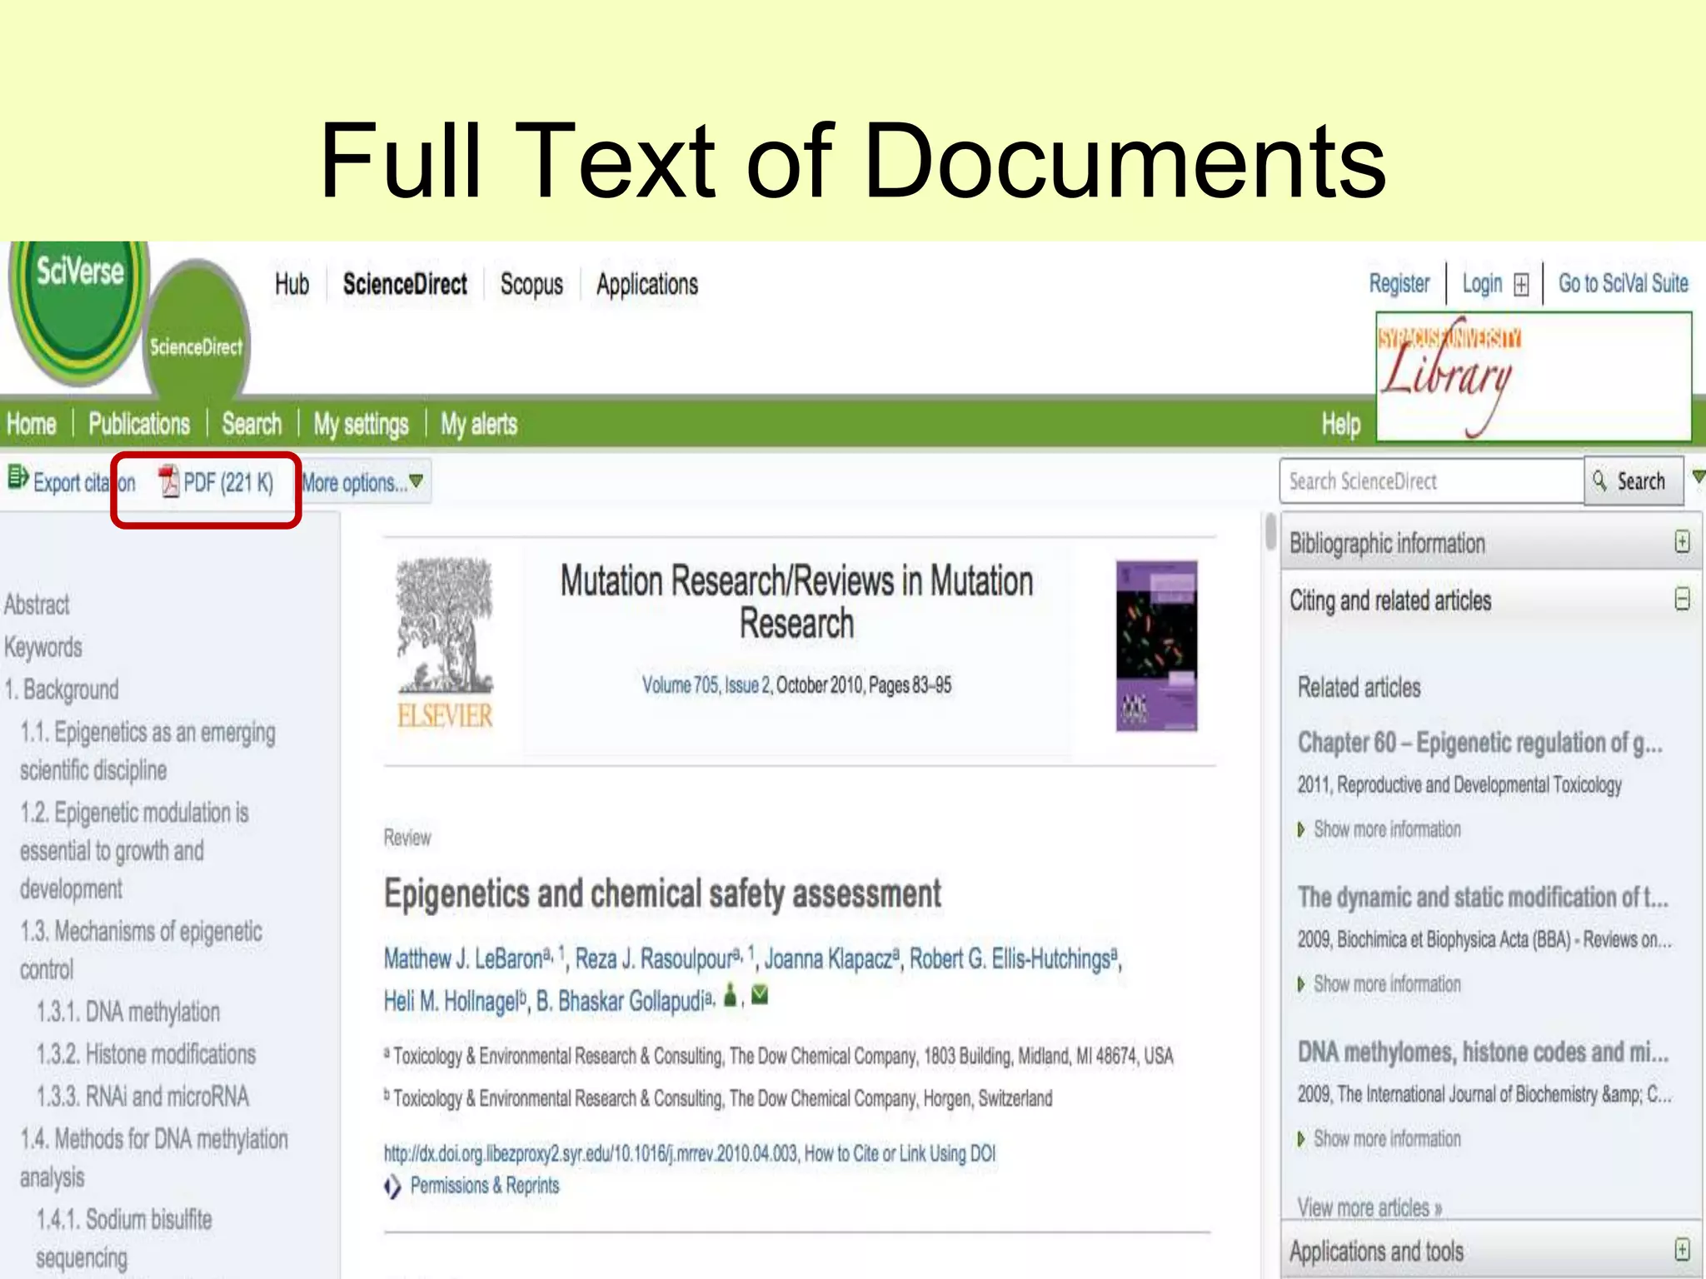This screenshot has width=1706, height=1279.
Task: Switch to the Scopus tab
Action: (x=531, y=285)
